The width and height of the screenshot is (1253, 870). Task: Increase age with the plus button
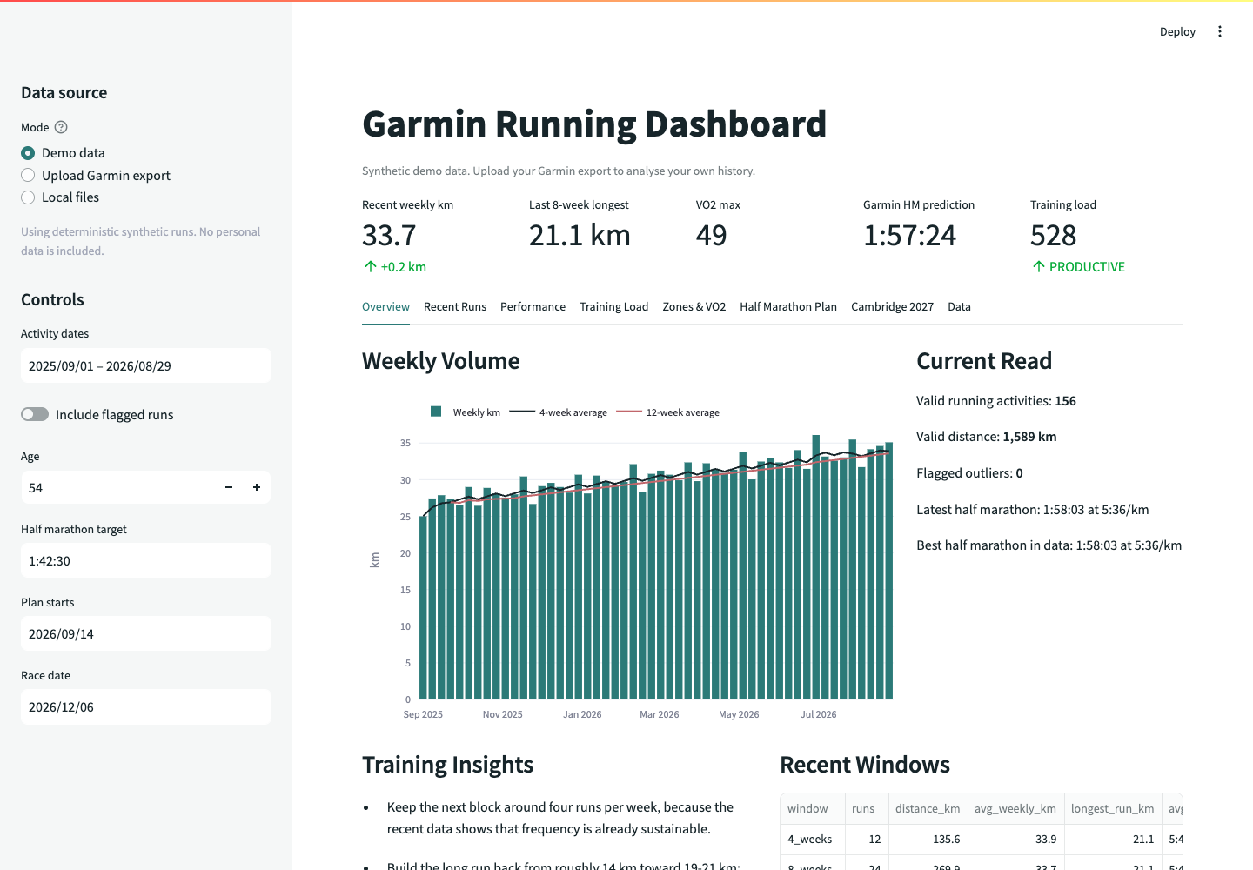click(x=257, y=487)
